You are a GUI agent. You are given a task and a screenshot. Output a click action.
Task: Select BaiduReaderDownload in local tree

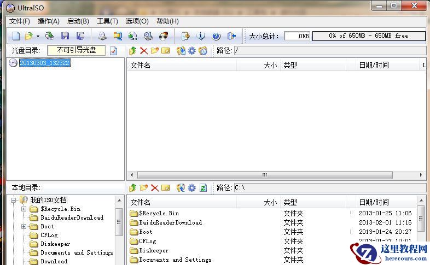click(x=72, y=217)
